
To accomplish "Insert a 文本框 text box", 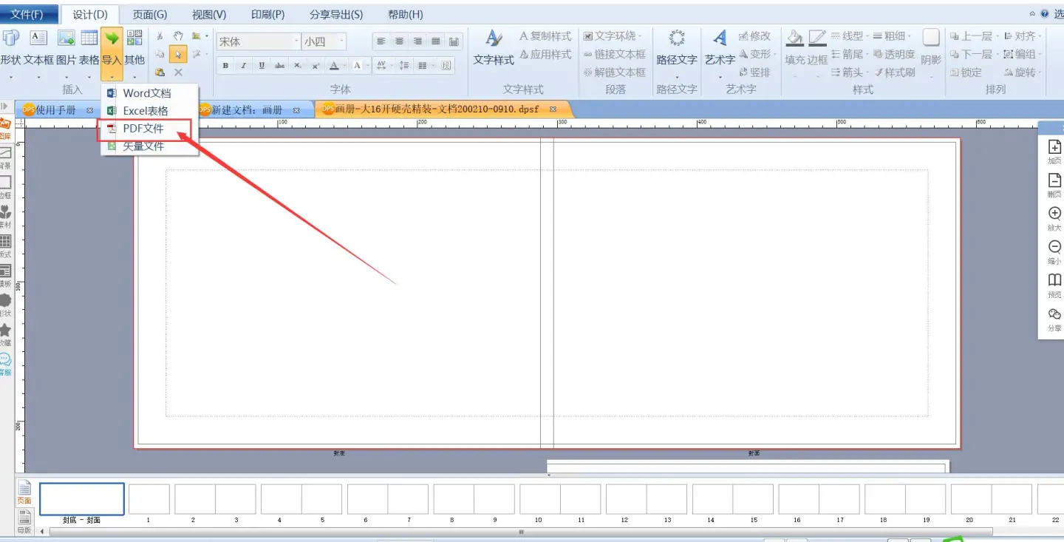I will [x=38, y=47].
